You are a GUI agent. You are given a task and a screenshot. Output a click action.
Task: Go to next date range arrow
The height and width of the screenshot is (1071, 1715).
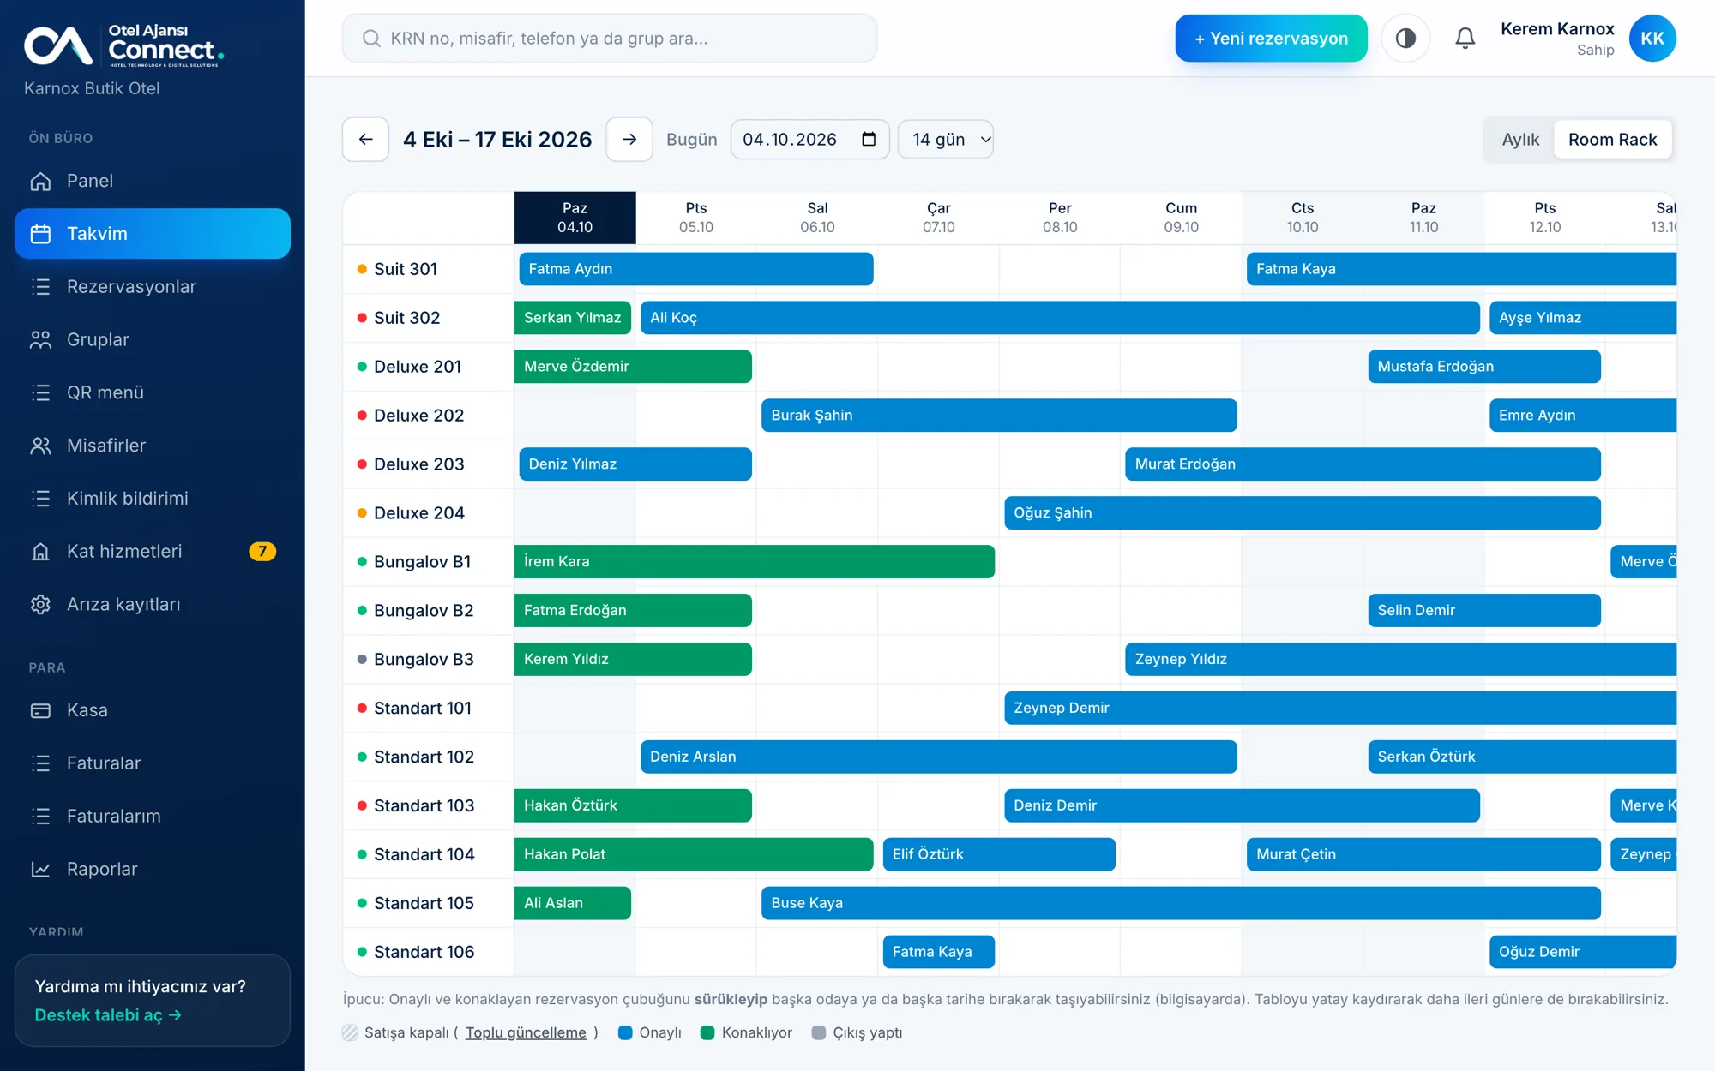[x=629, y=140]
